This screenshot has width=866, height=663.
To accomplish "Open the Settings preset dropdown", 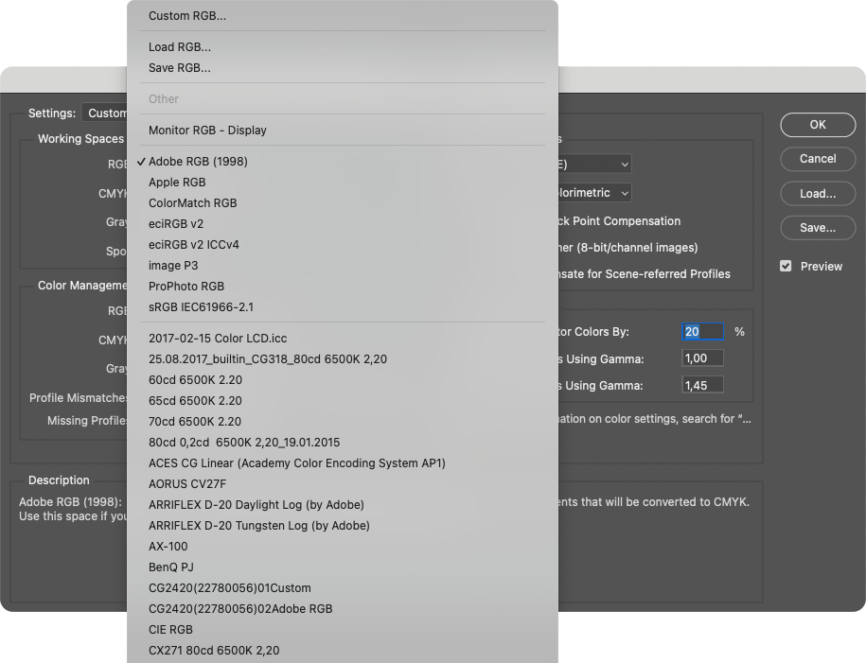I will [106, 113].
